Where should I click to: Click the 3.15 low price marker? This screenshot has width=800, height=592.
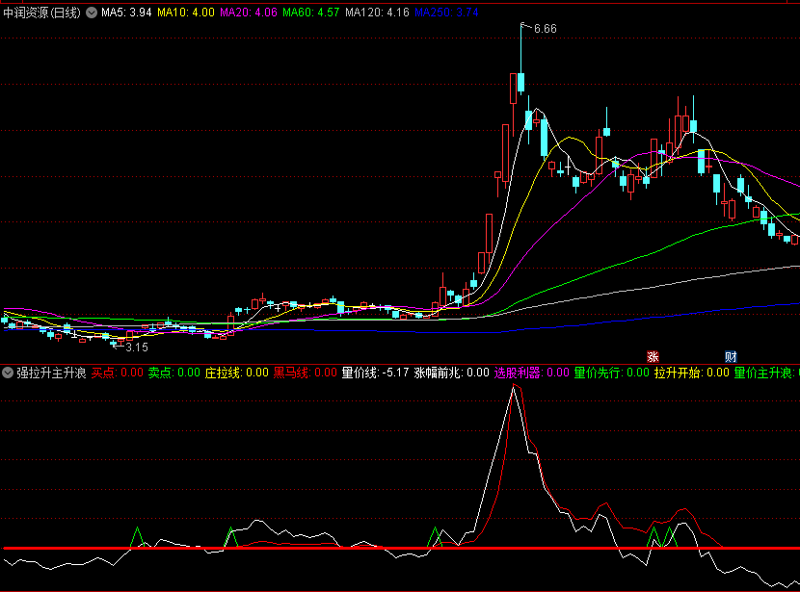(x=137, y=347)
